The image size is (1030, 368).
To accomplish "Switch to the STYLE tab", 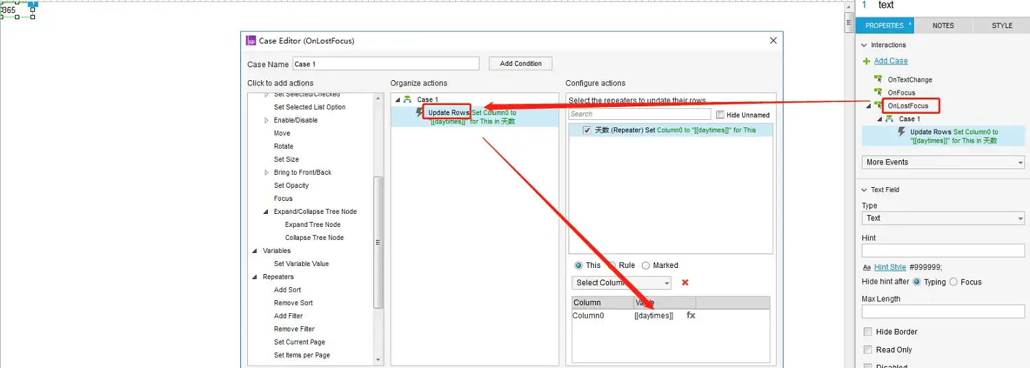I will tap(1001, 25).
